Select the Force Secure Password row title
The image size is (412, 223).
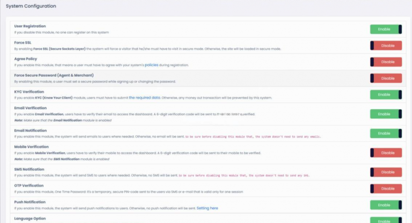point(54,76)
